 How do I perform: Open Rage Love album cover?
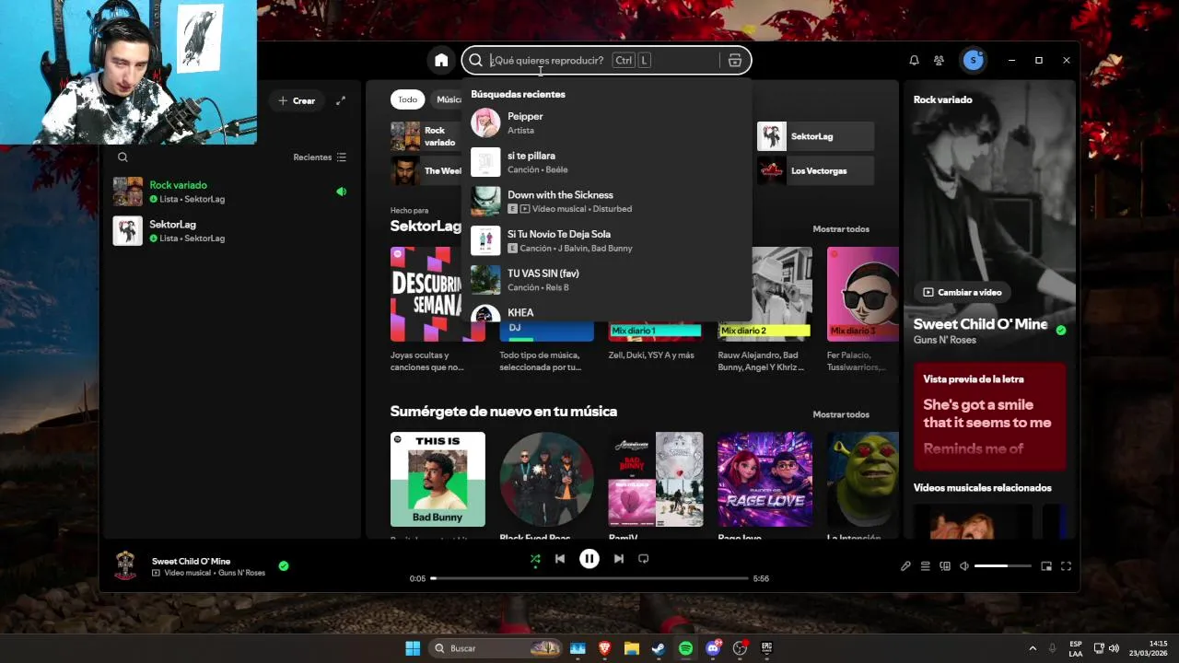tap(765, 479)
